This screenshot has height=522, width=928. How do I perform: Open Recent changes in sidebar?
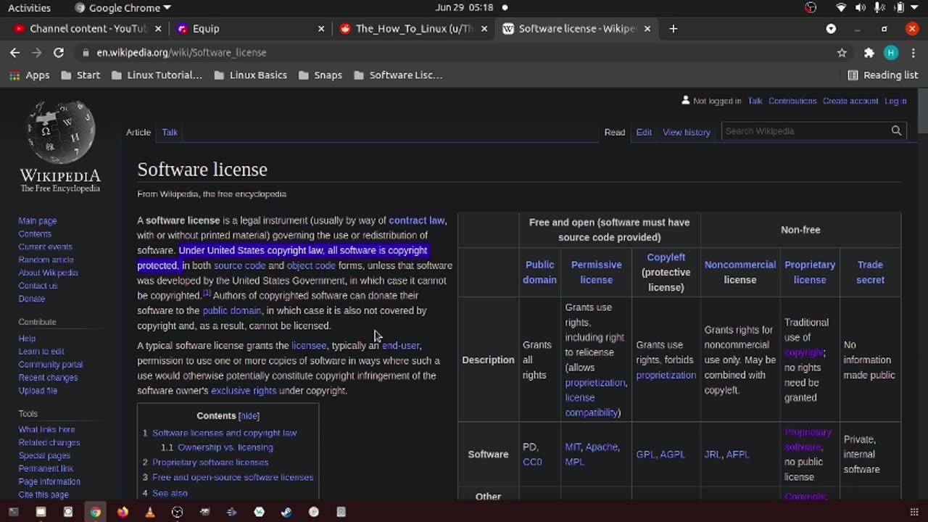coord(48,378)
